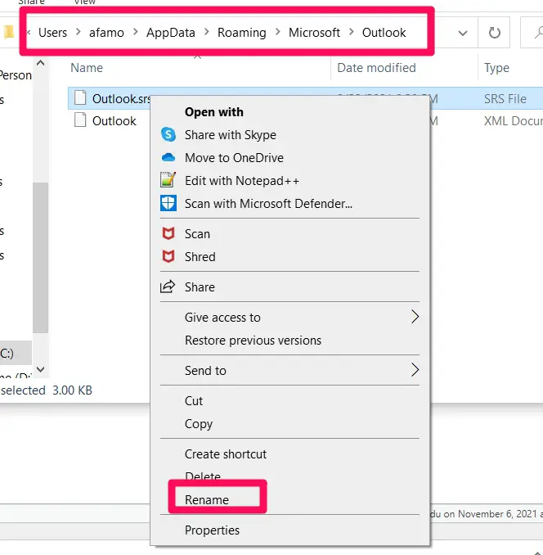Click the chevron after afamo in path

pos(136,32)
